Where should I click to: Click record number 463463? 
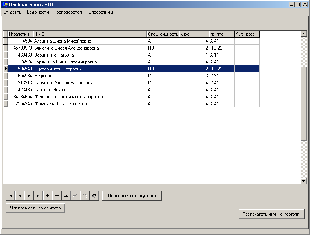point(25,55)
